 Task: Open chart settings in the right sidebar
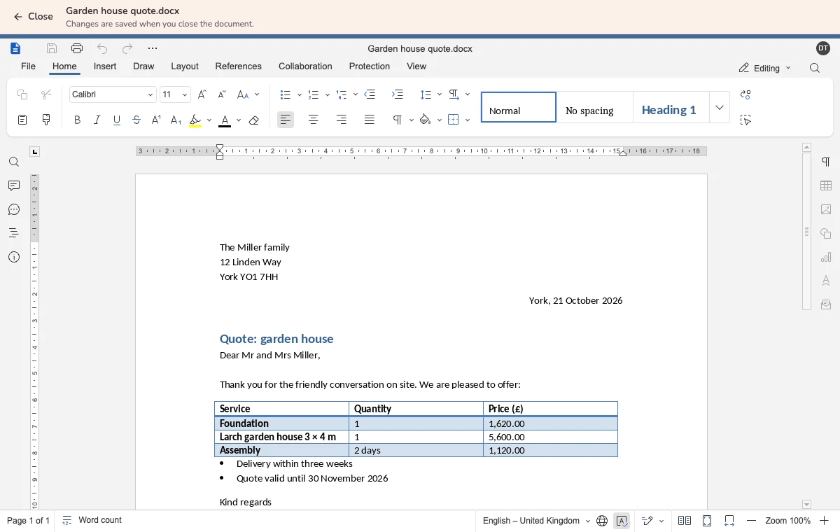[826, 257]
